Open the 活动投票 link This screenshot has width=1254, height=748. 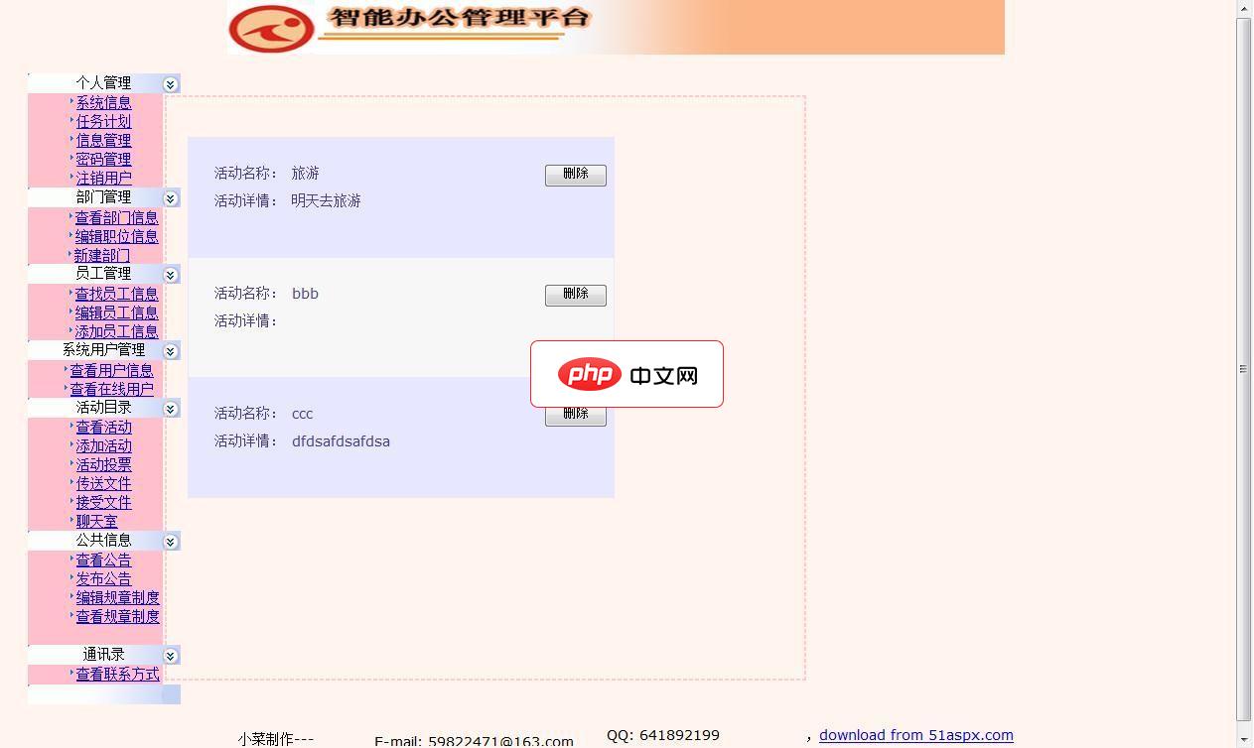click(103, 464)
